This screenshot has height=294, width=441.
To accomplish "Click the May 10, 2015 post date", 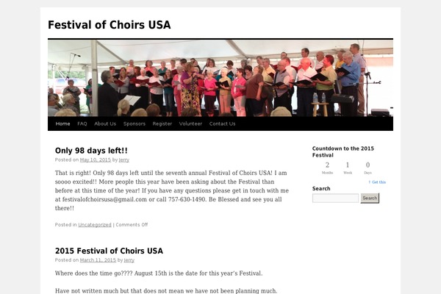I will 96,159.
